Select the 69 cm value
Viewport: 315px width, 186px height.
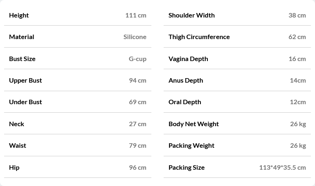[137, 102]
